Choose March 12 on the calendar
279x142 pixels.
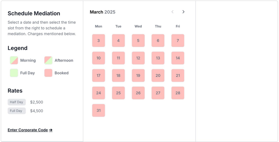[x=138, y=58]
